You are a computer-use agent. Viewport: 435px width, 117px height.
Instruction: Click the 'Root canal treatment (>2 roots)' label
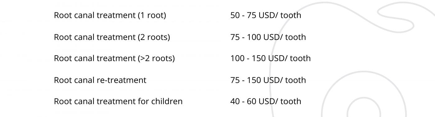(x=114, y=58)
